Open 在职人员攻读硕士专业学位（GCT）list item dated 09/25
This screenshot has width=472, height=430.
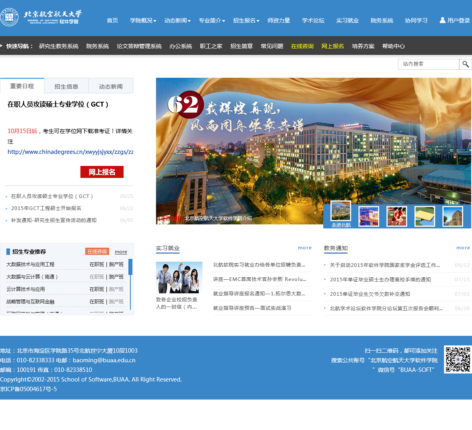pyautogui.click(x=52, y=196)
